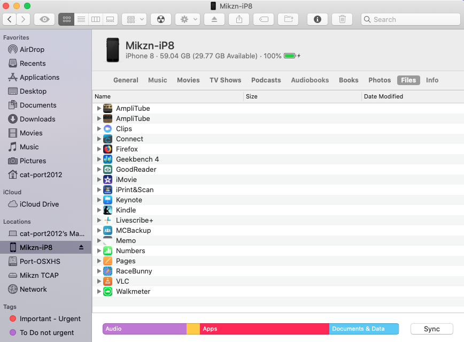Expand the VLC app files

coord(99,281)
